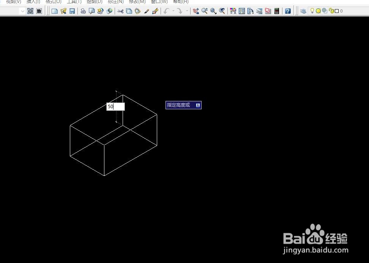The width and height of the screenshot is (369, 263).
Task: Open the 视图(V) menu
Action: point(14,2)
